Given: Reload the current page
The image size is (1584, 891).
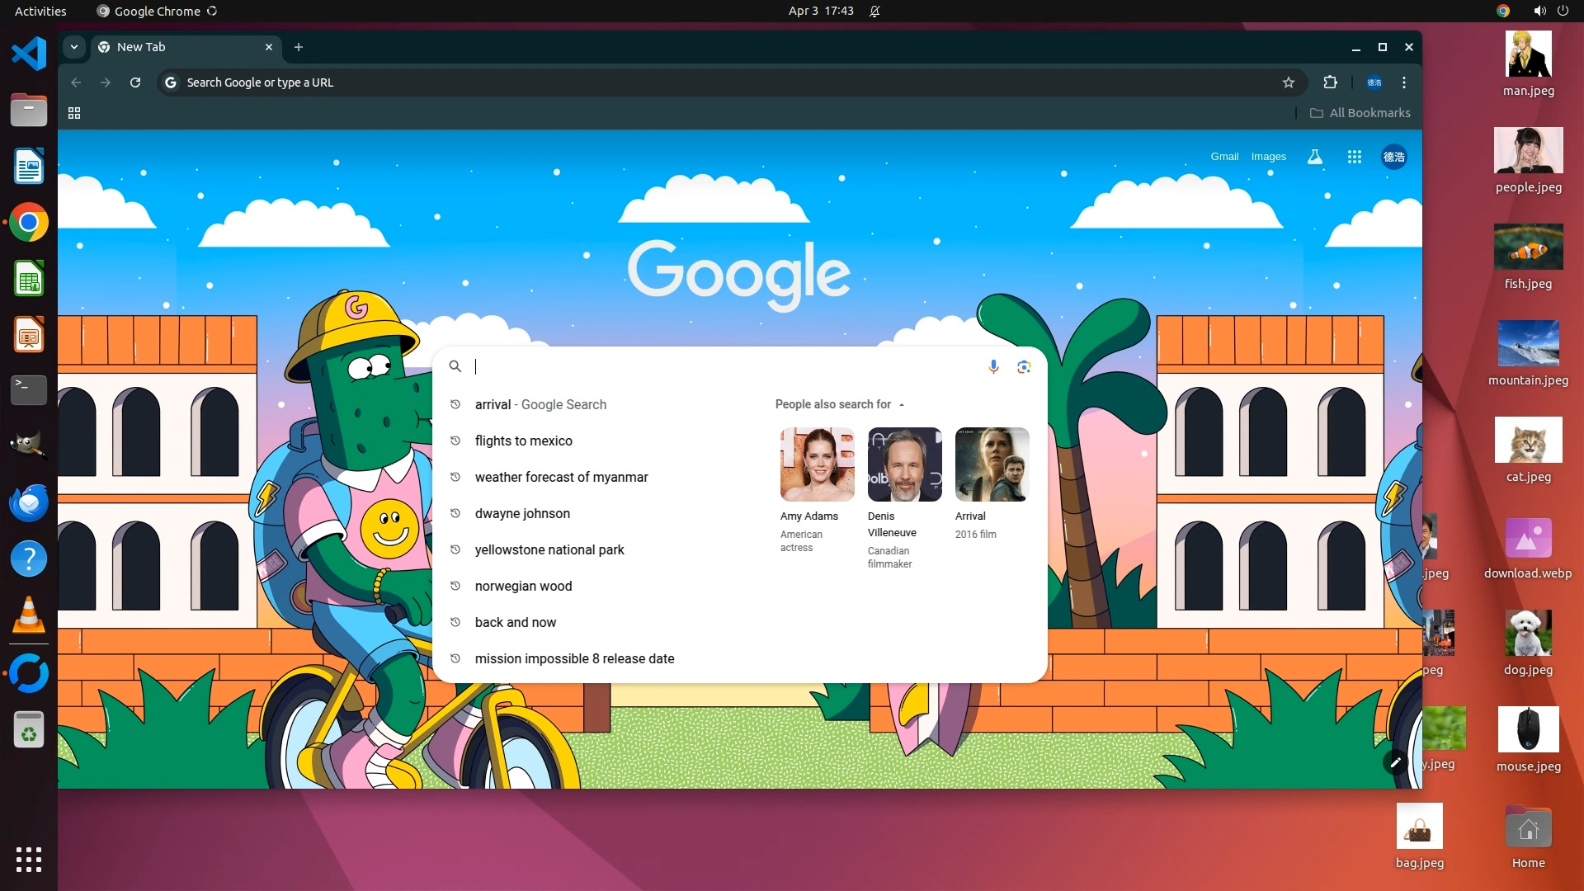Looking at the screenshot, I should pyautogui.click(x=135, y=82).
